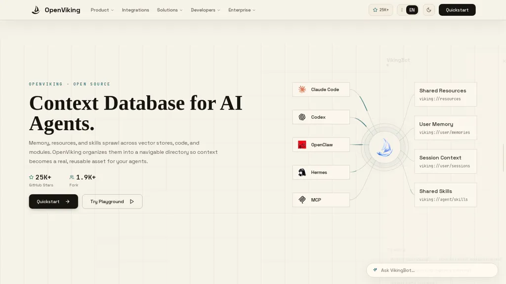The height and width of the screenshot is (284, 506).
Task: Click the OpenClaw red icon
Action: pyautogui.click(x=302, y=145)
